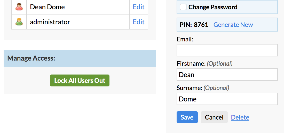This screenshot has width=284, height=133.
Task: Lock all users out
Action: [x=80, y=80]
